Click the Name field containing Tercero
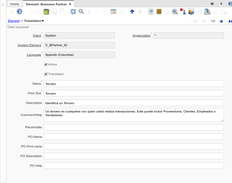Image resolution: width=232 pixels, height=183 pixels. (x=134, y=84)
